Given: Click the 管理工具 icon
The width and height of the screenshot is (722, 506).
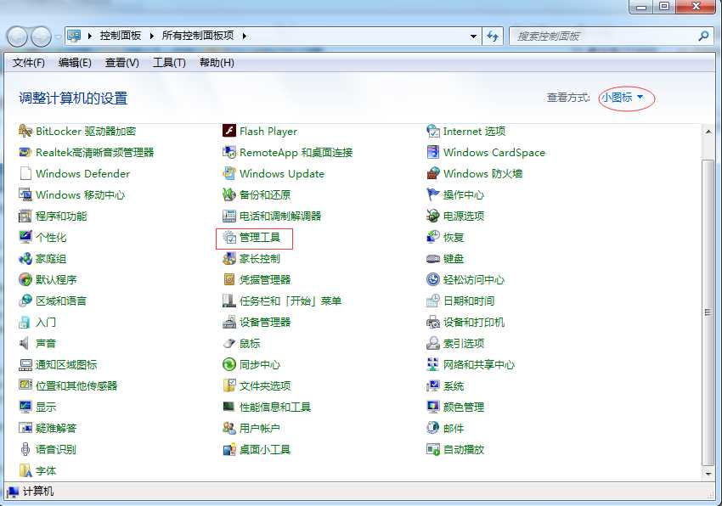Looking at the screenshot, I should (x=228, y=237).
